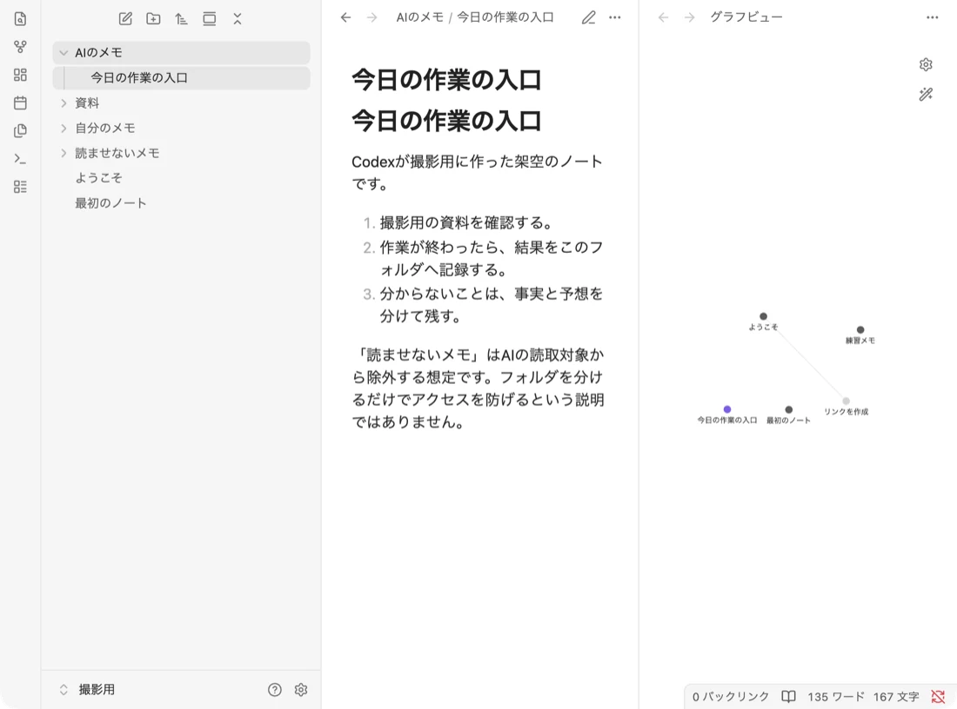This screenshot has height=709, width=957.
Task: Open graph view more options menu
Action: tap(933, 17)
